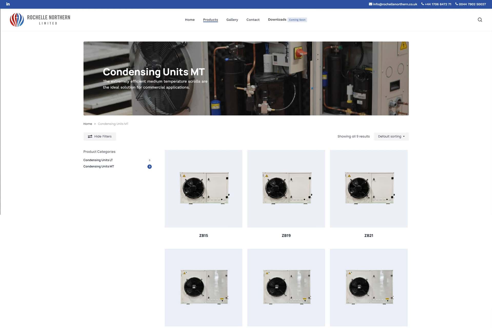The width and height of the screenshot is (492, 328).
Task: Navigate to the Contact page
Action: coord(253,20)
